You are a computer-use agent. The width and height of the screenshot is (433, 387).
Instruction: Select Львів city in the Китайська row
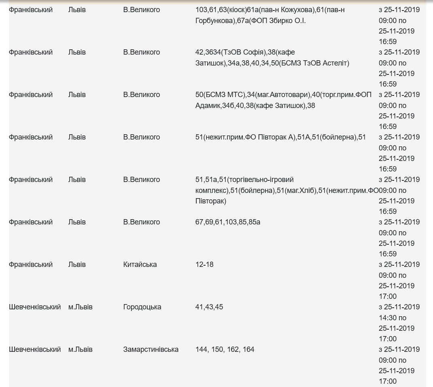point(77,264)
